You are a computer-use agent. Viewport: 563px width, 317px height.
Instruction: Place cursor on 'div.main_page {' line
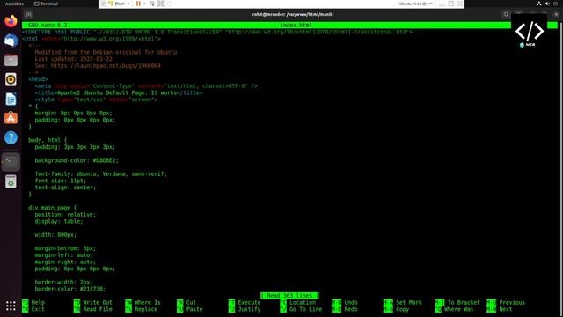pos(53,208)
